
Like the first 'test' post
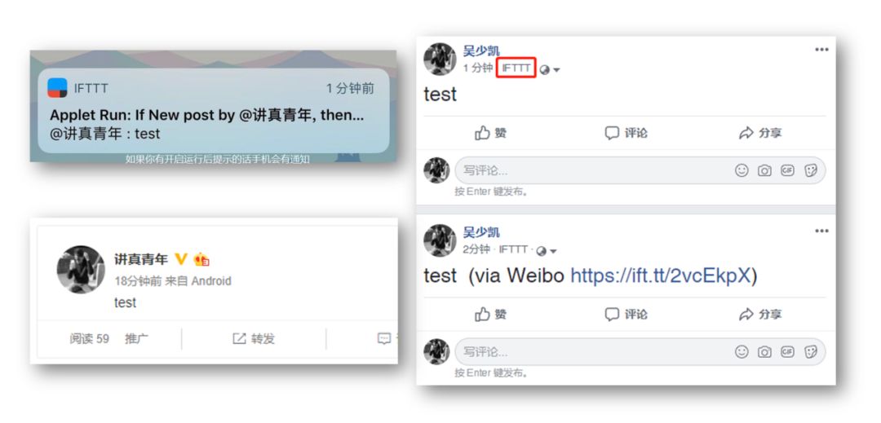[490, 133]
